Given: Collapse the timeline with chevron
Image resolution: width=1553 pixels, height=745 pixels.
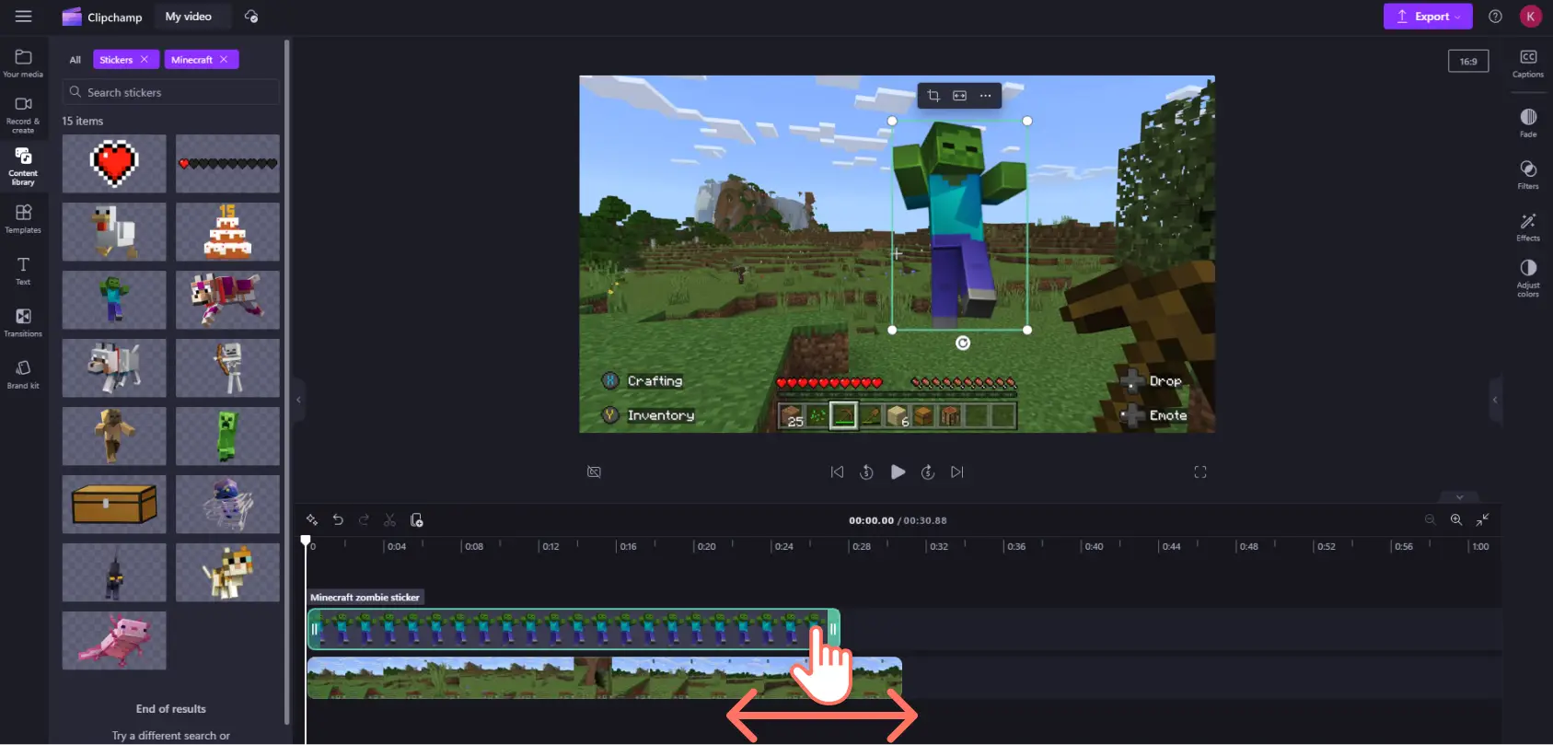Looking at the screenshot, I should 1459,497.
